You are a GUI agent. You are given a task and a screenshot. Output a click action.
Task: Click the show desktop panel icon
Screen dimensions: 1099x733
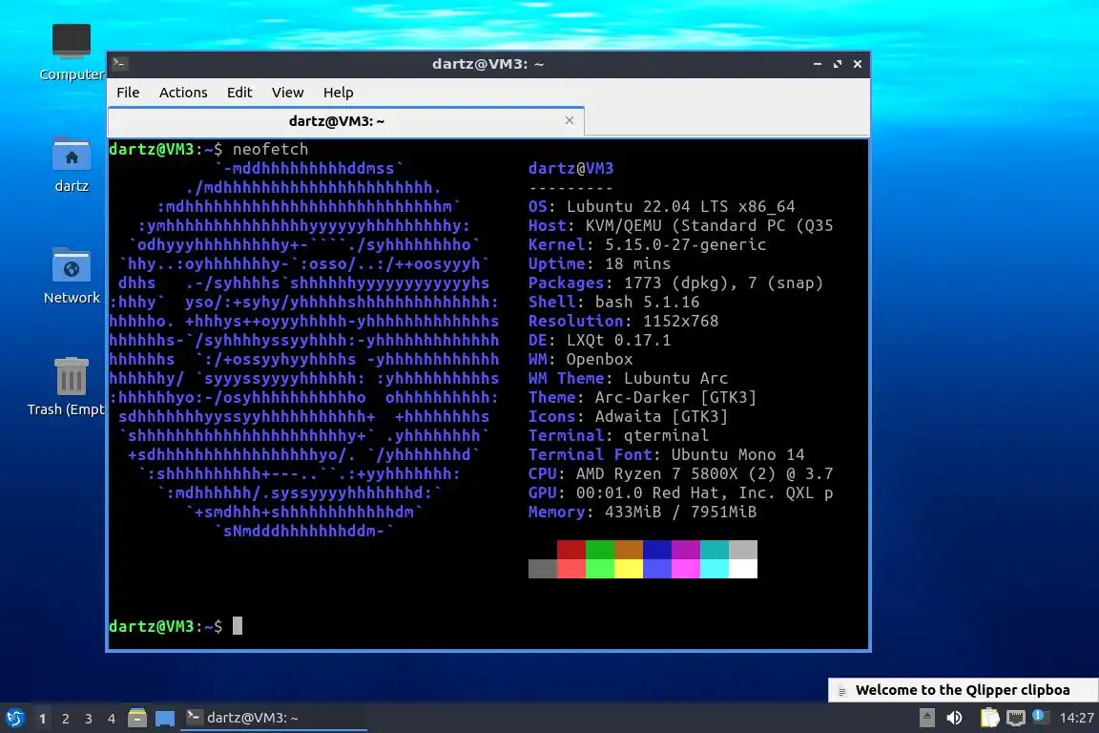(x=165, y=718)
